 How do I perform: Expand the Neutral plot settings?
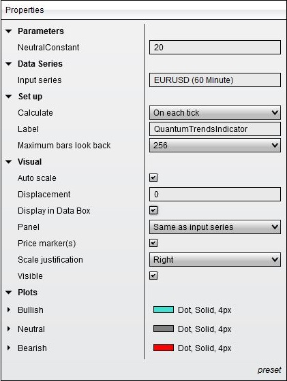(9, 329)
